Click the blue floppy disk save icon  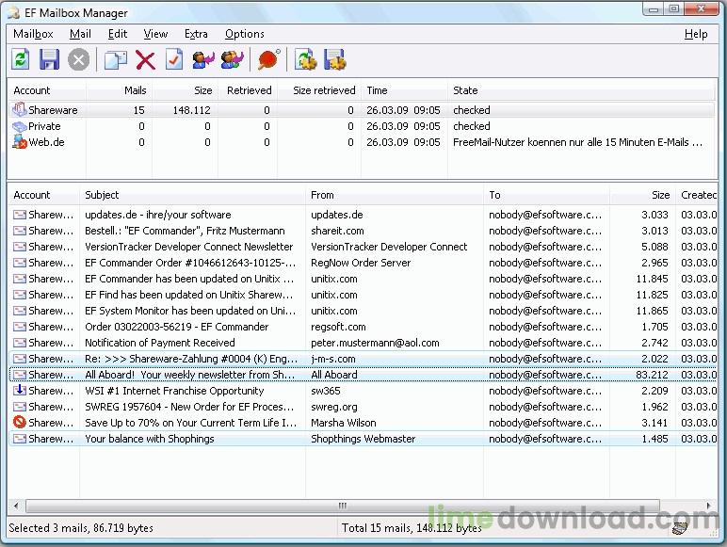click(50, 60)
